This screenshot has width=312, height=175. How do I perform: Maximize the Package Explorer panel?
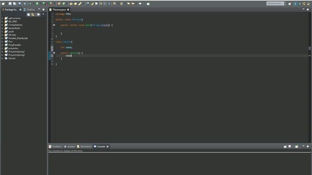[43, 9]
